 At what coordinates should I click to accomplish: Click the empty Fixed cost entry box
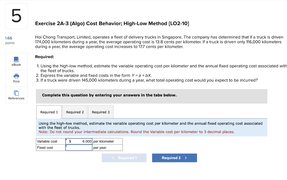click(79, 148)
